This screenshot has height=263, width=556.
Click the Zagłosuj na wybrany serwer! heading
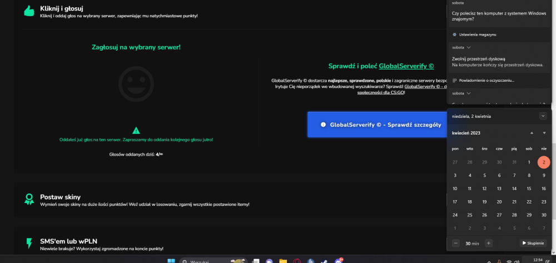[136, 47]
